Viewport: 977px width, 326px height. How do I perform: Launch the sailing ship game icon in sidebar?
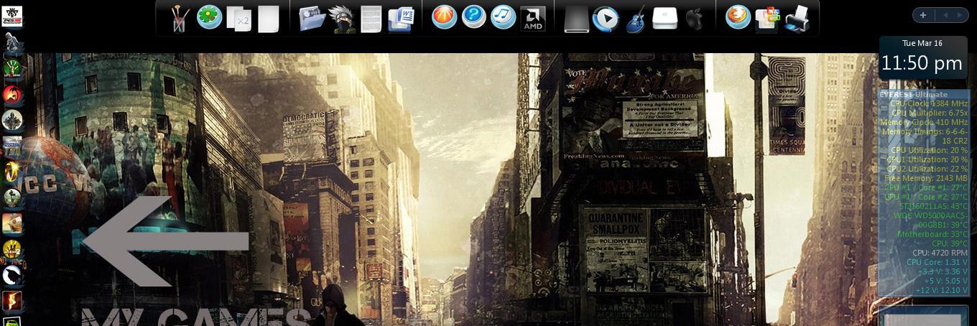12,223
